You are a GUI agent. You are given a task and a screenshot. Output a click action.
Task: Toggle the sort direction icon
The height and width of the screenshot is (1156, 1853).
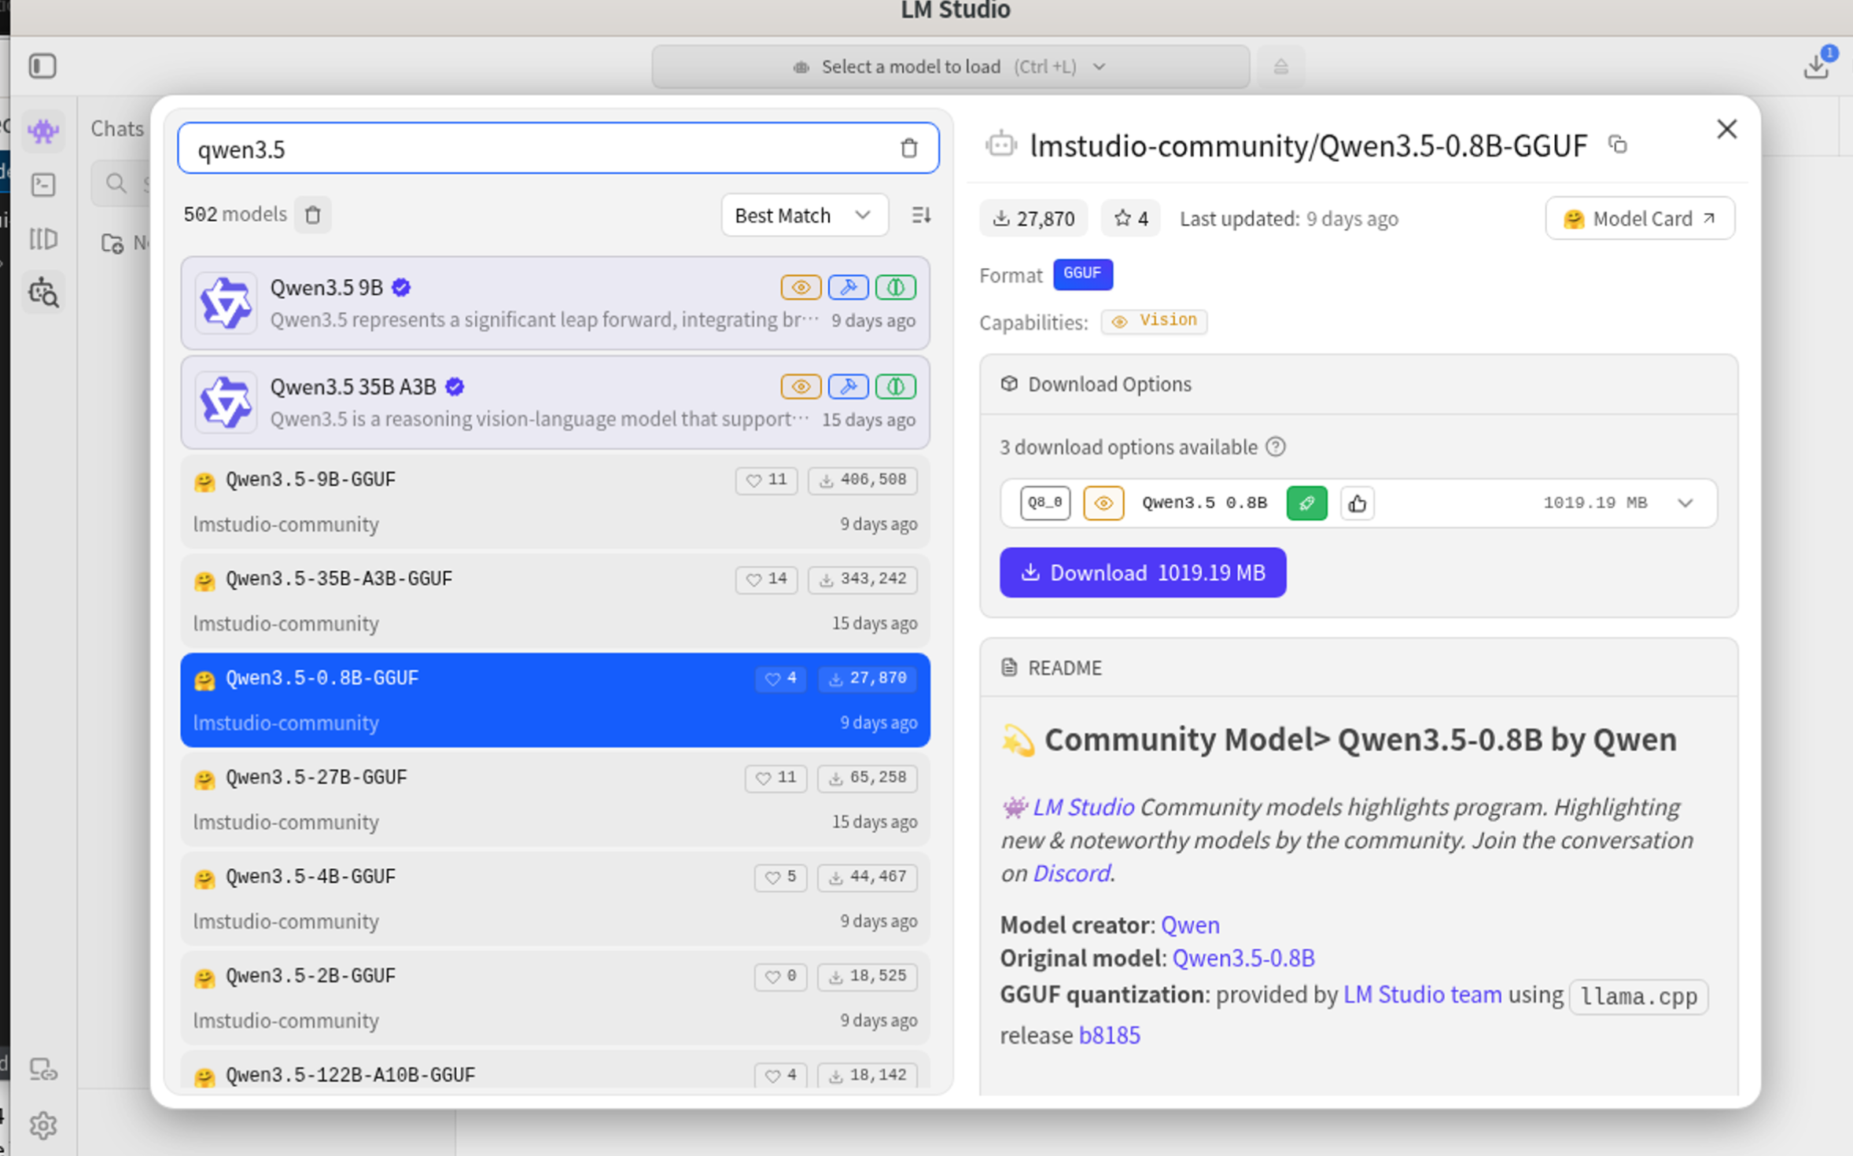click(921, 215)
